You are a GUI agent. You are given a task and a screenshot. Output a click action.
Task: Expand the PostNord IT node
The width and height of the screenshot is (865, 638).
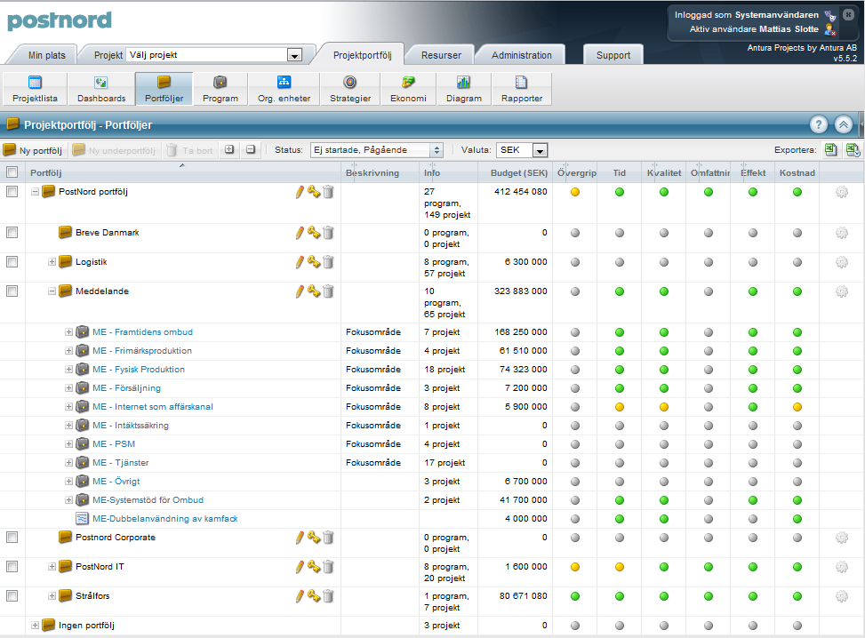(x=52, y=566)
